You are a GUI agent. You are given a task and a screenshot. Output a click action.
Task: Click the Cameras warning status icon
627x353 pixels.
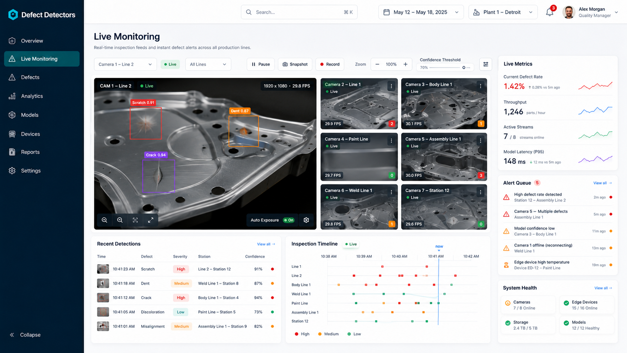click(x=508, y=303)
